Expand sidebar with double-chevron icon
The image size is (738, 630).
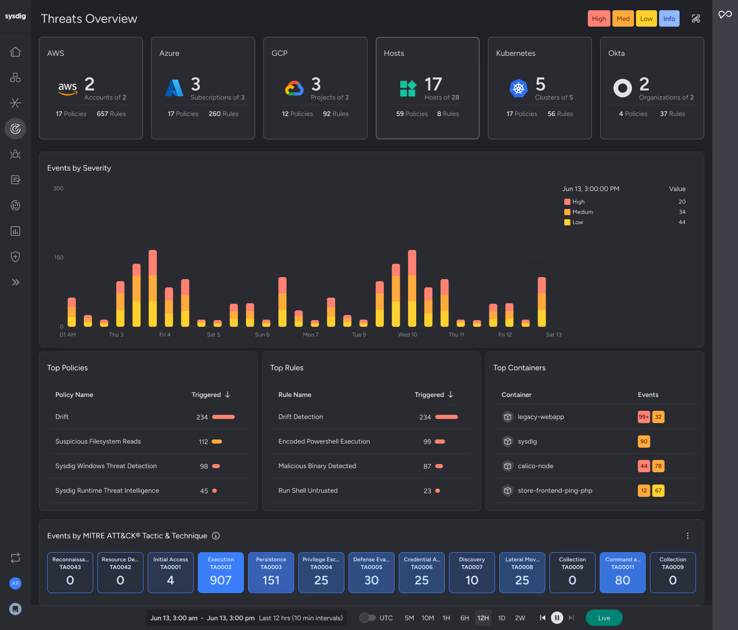[15, 282]
